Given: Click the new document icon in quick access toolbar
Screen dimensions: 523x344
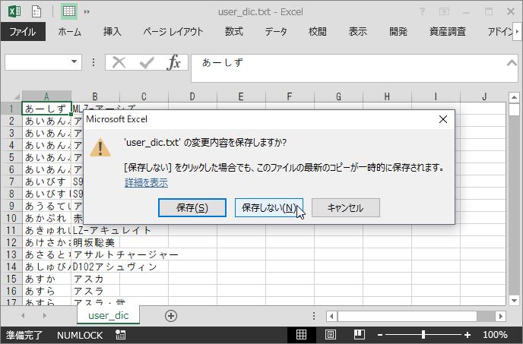Looking at the screenshot, I should pos(36,11).
